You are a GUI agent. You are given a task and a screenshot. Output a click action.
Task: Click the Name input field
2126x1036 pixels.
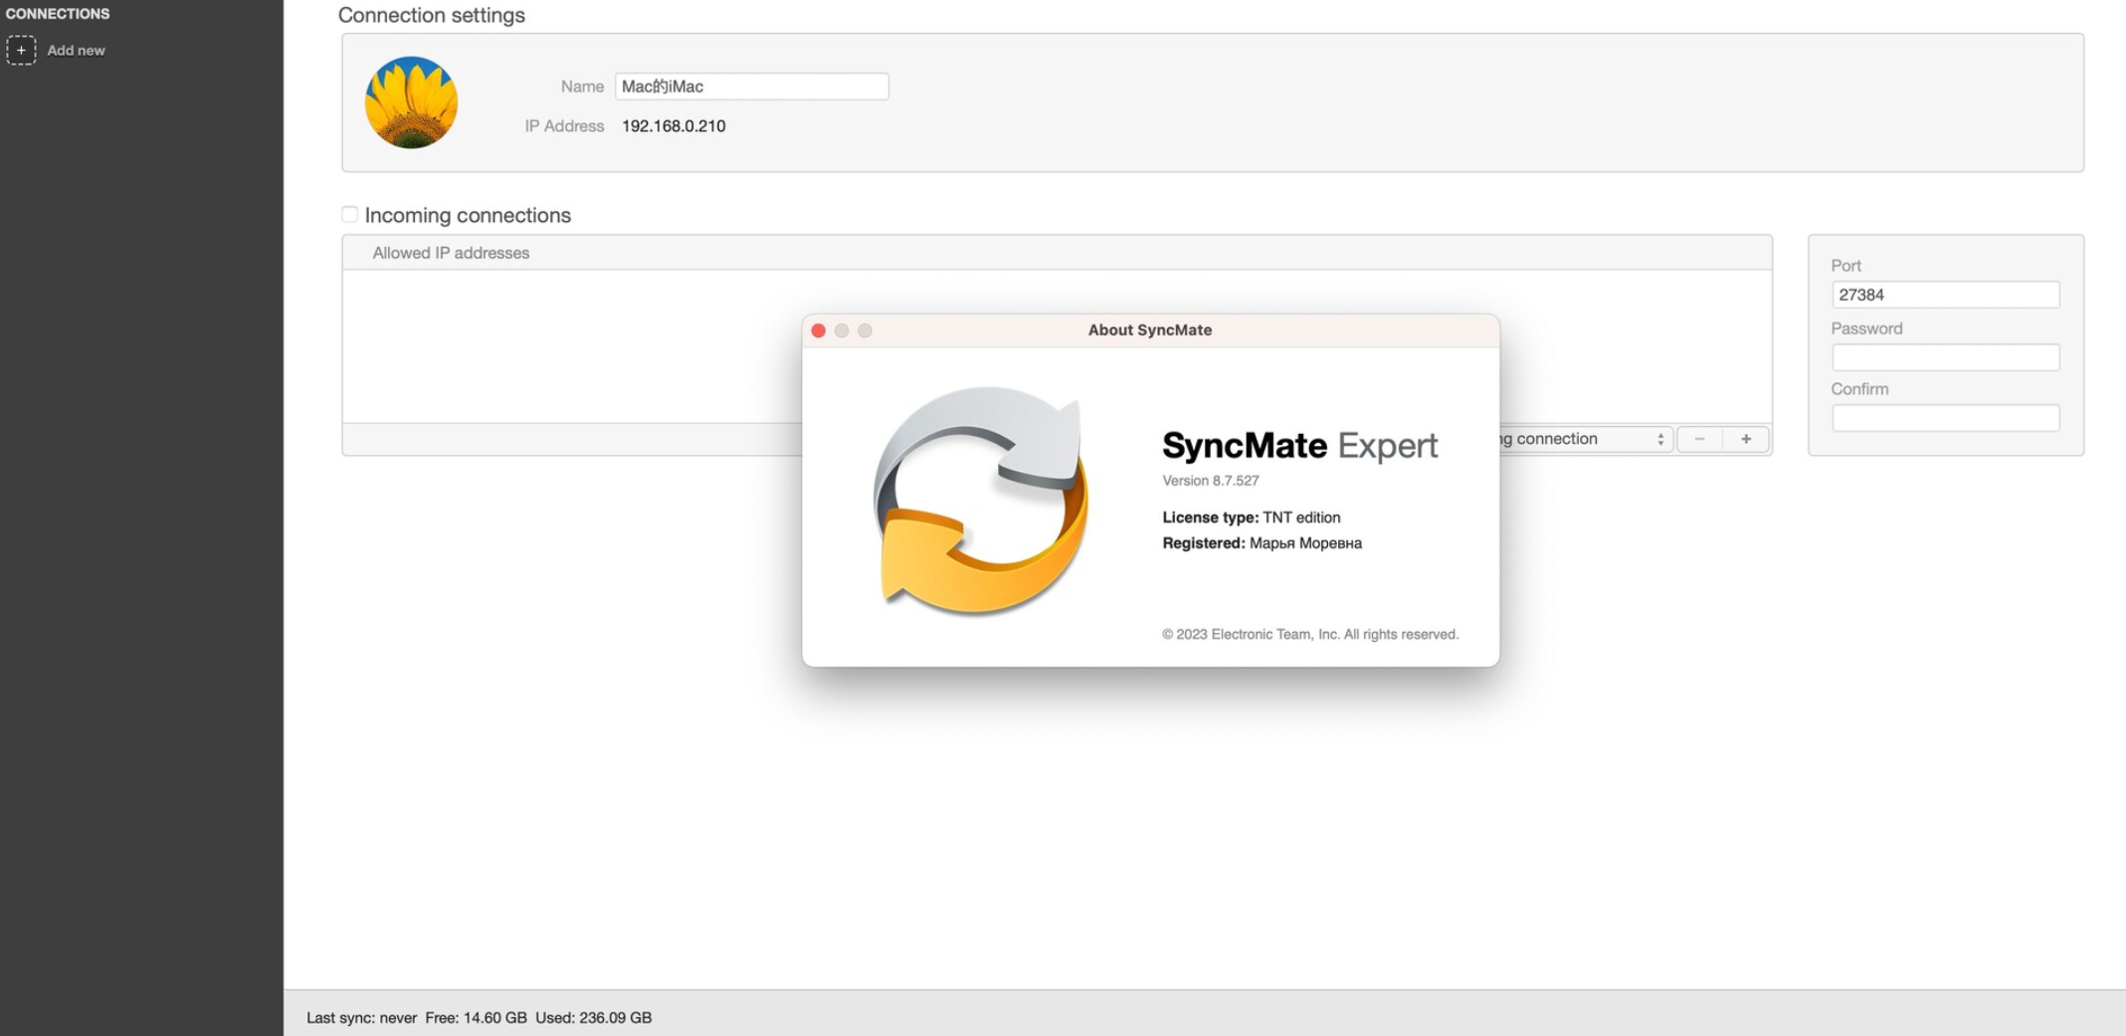pyautogui.click(x=751, y=87)
